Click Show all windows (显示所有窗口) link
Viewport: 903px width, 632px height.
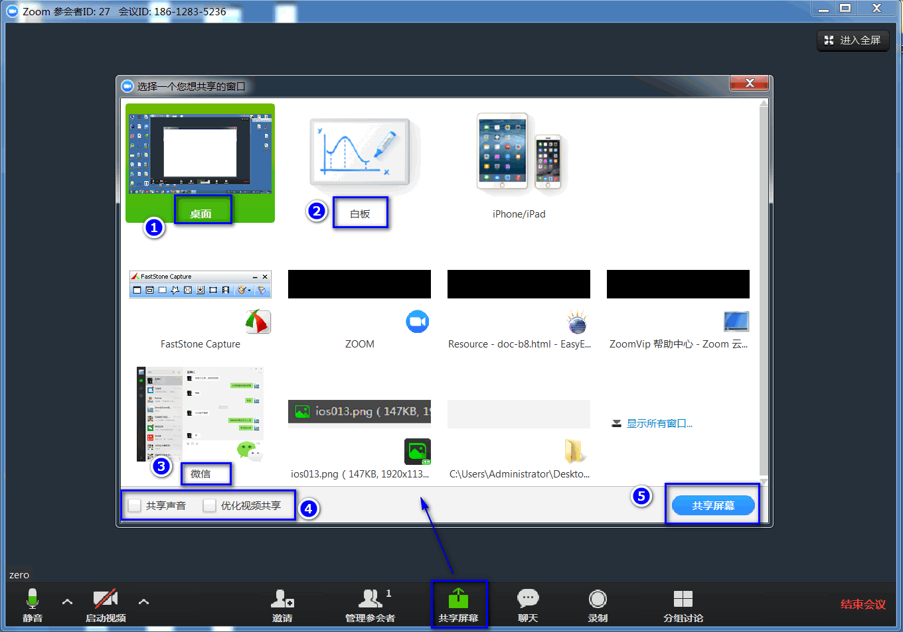(x=659, y=424)
